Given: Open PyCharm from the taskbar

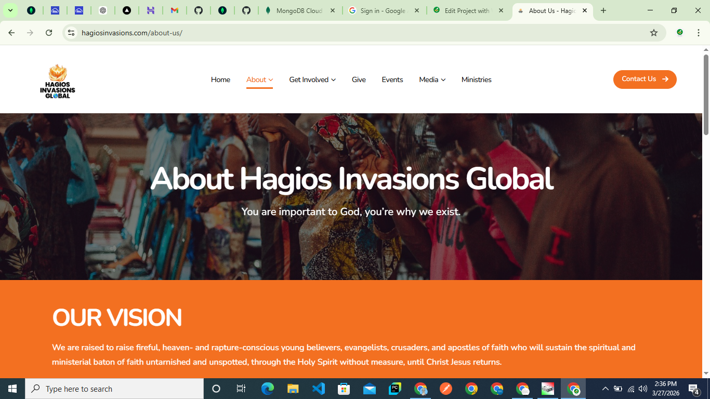Looking at the screenshot, I should click(395, 389).
